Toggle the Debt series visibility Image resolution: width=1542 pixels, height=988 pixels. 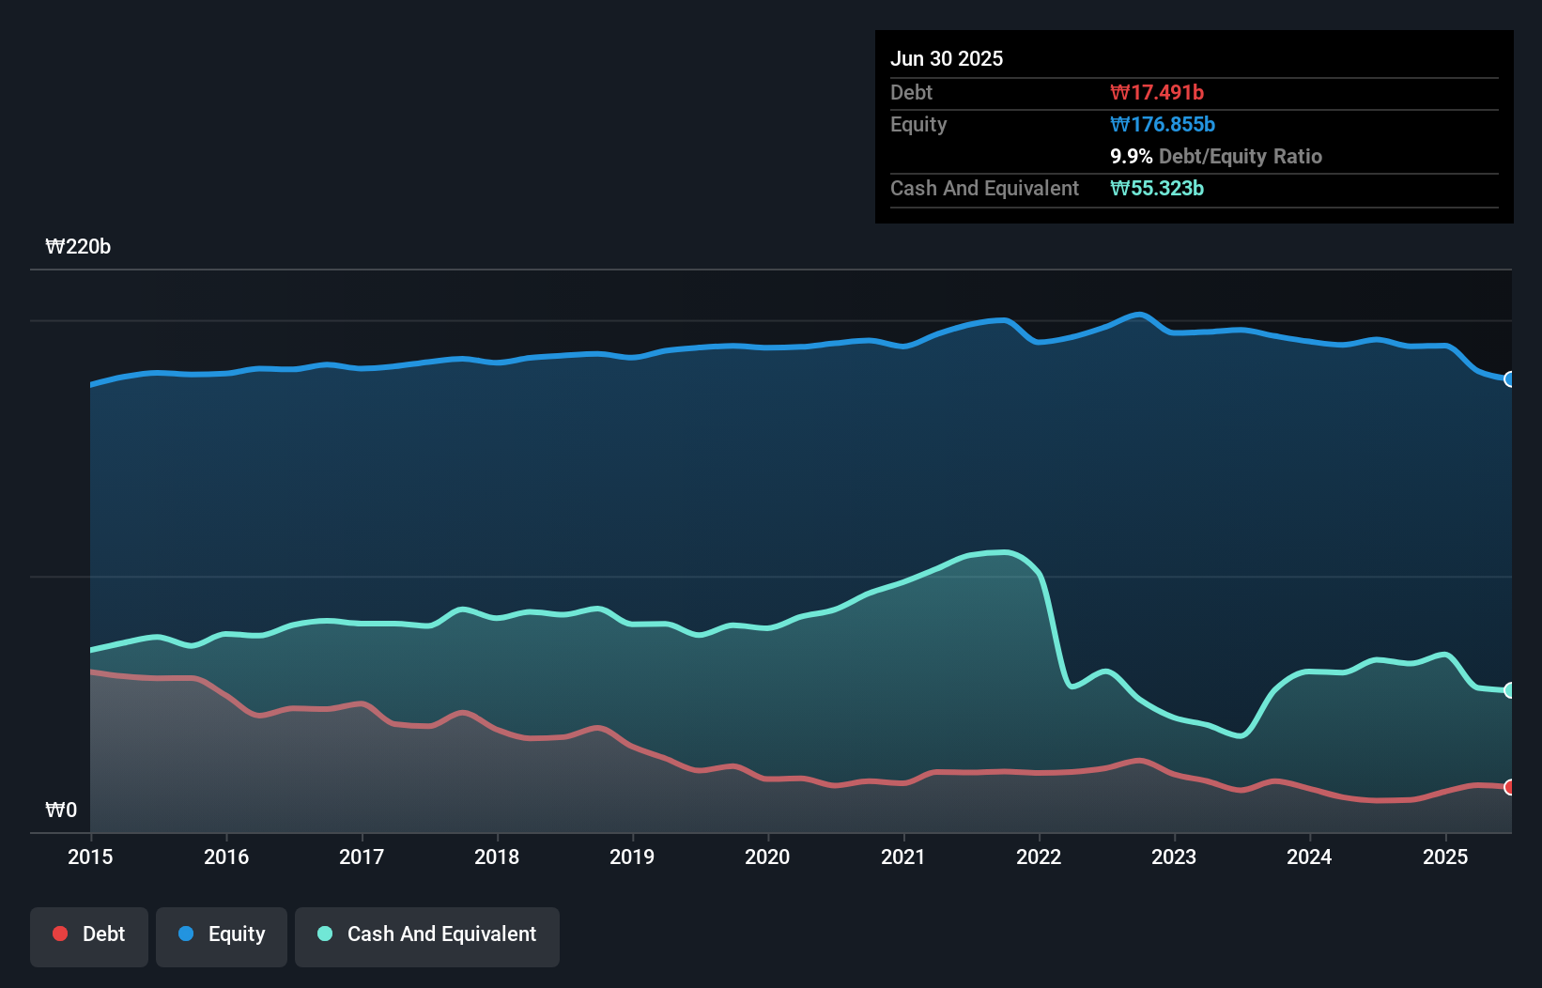[x=89, y=934]
